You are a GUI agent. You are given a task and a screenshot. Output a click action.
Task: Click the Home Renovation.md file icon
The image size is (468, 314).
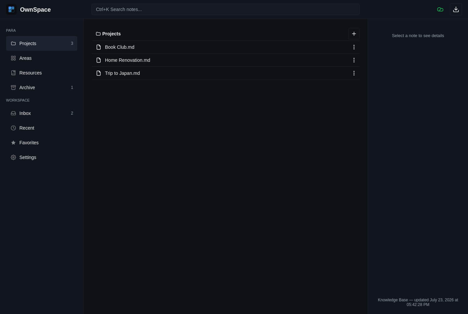pyautogui.click(x=99, y=60)
